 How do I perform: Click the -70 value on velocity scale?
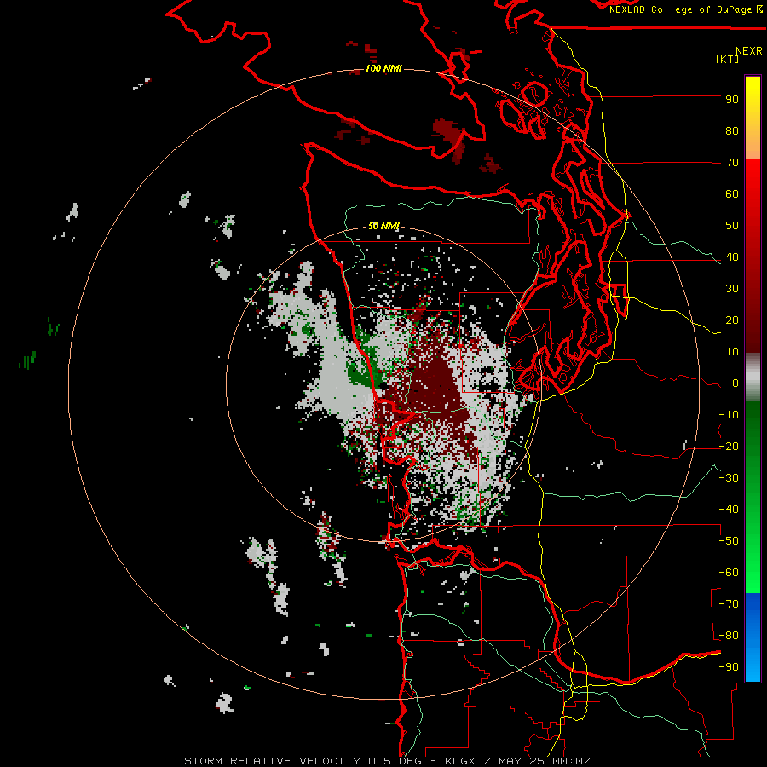click(x=729, y=604)
